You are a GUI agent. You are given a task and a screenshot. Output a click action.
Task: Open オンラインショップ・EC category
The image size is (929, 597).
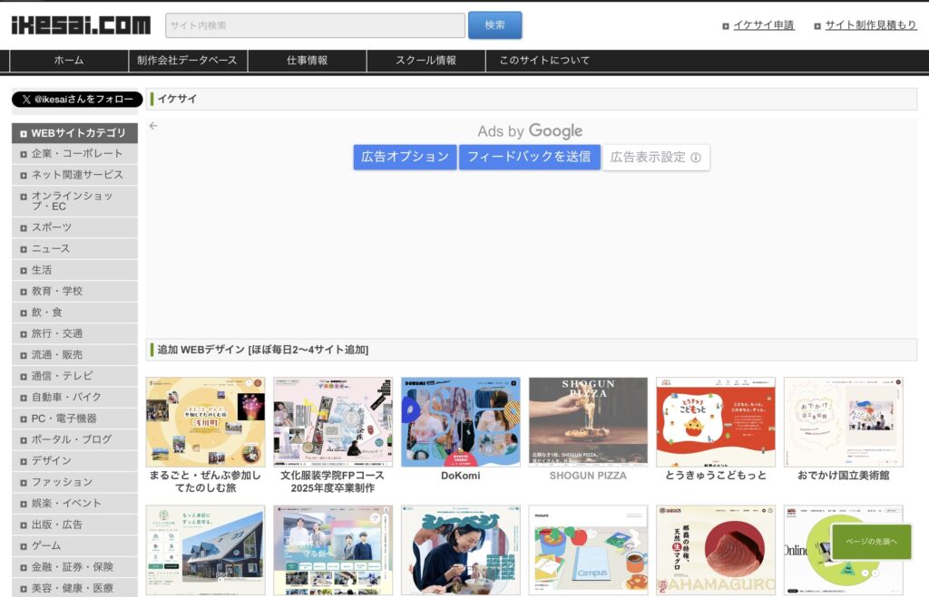coord(74,201)
